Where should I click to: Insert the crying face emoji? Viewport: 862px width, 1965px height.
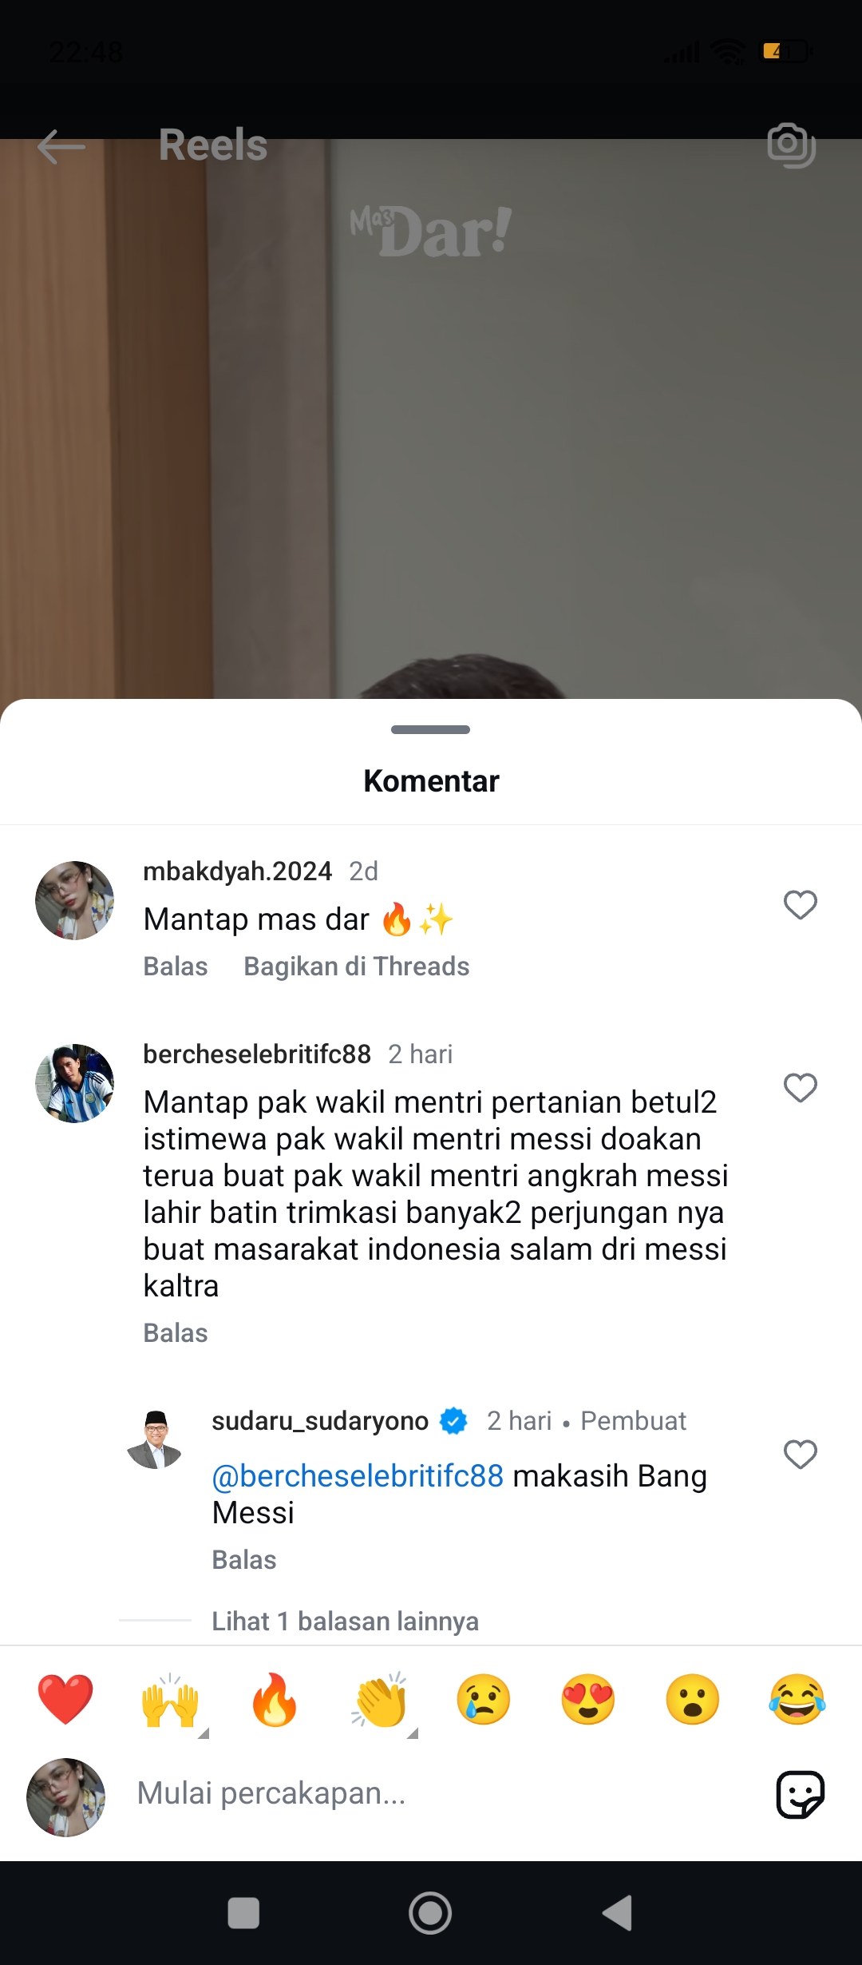[484, 1699]
